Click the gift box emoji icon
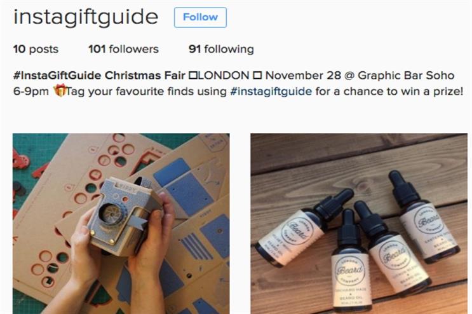This screenshot has height=314, width=472. tap(60, 90)
